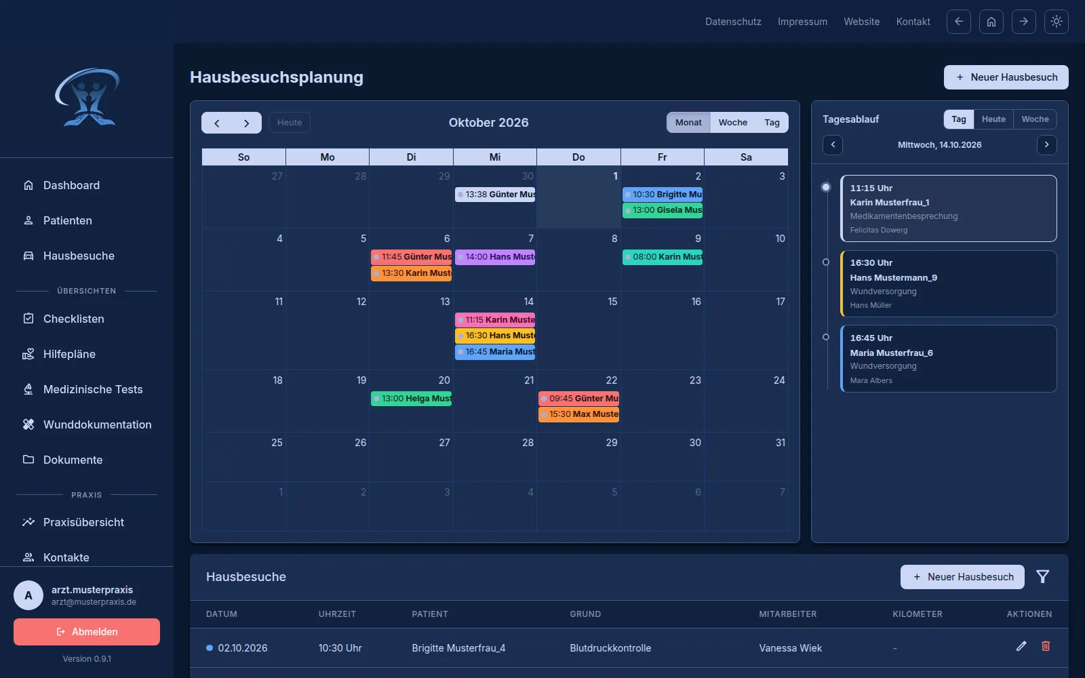
Task: Click Neuer Hausbesuch button at page top
Action: 1006,77
